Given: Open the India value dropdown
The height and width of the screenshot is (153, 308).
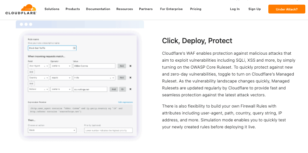Looking at the screenshot, I should pos(94,78).
